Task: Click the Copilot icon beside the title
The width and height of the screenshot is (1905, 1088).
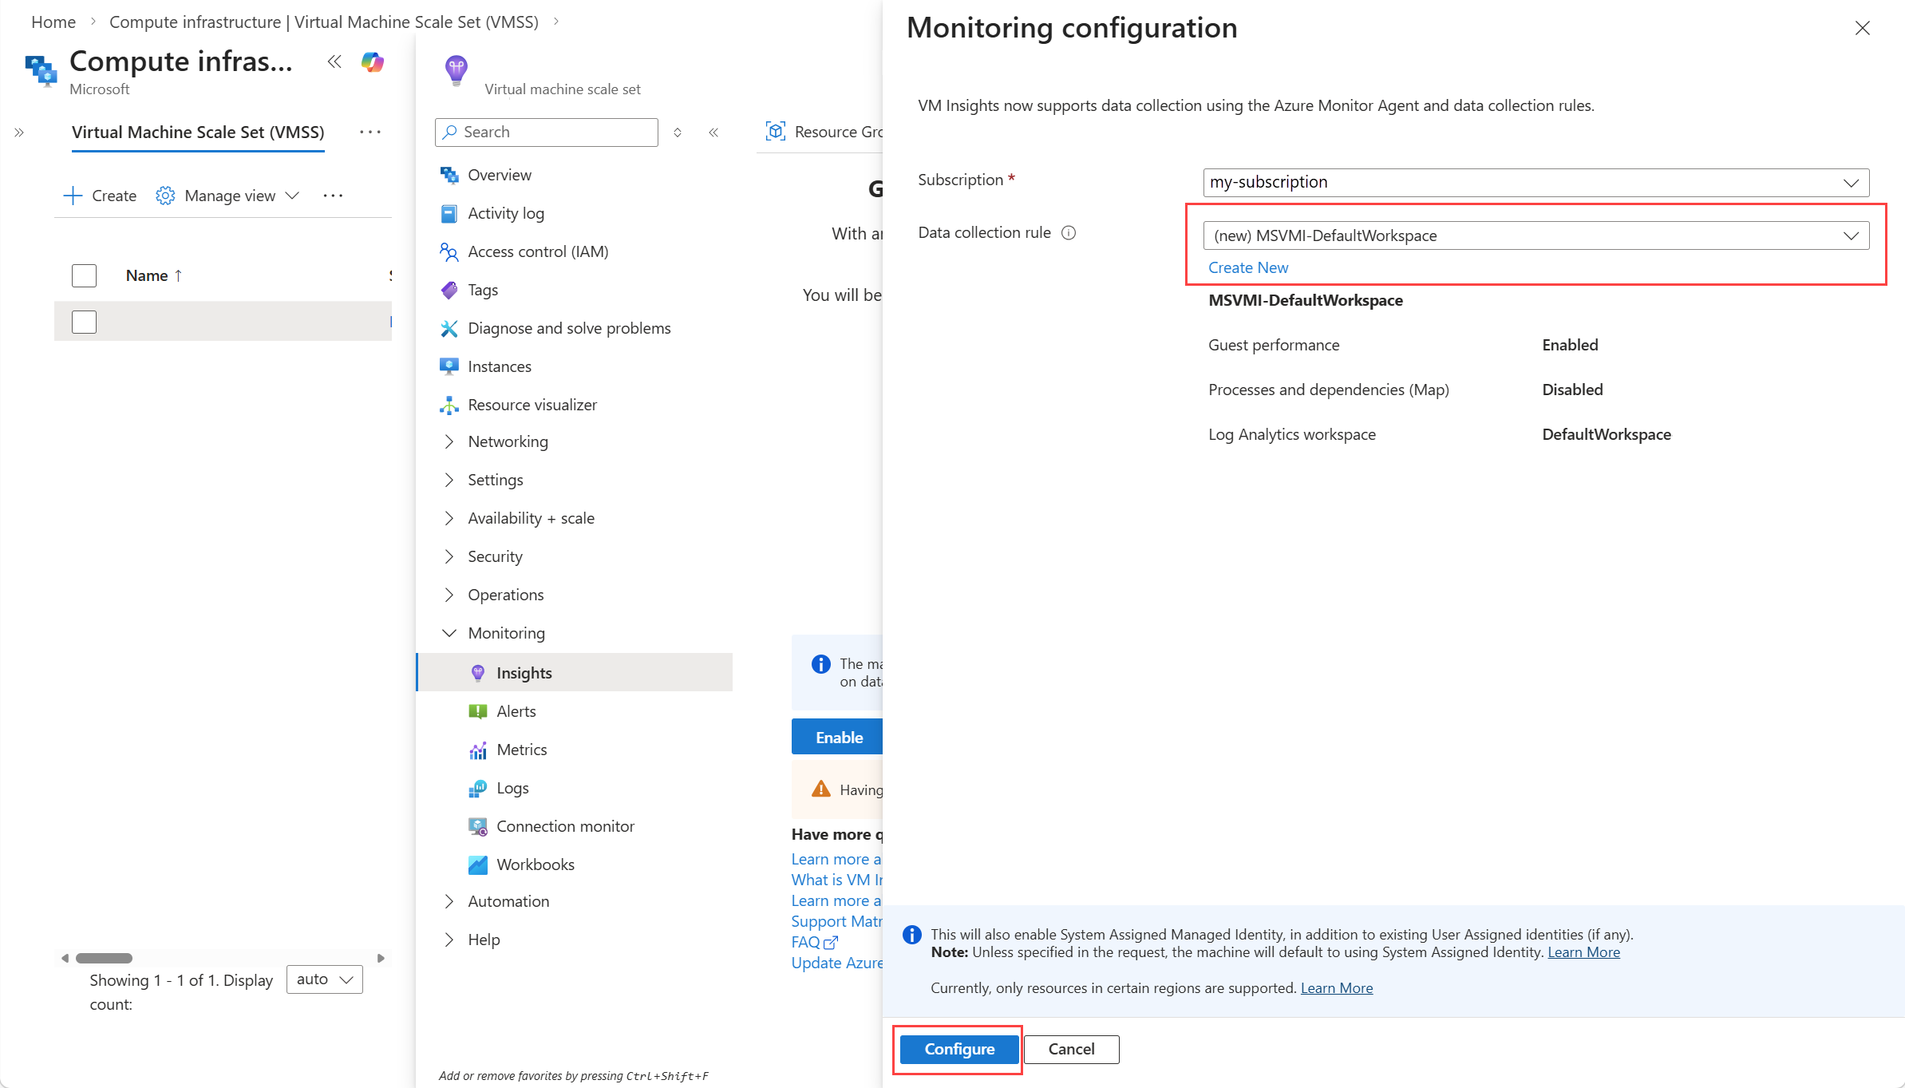Action: pos(373,61)
